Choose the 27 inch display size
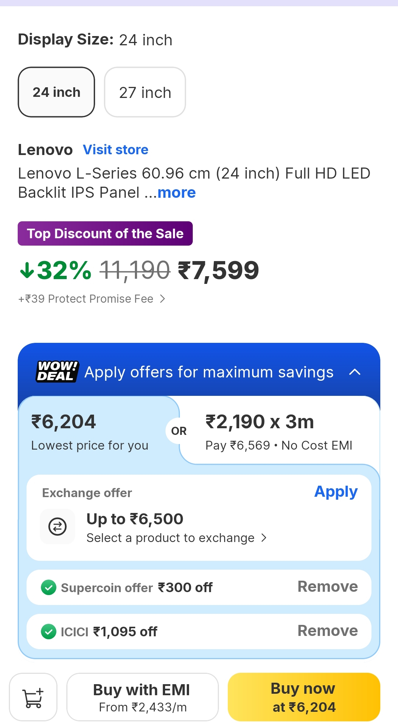Image resolution: width=398 pixels, height=728 pixels. [145, 92]
